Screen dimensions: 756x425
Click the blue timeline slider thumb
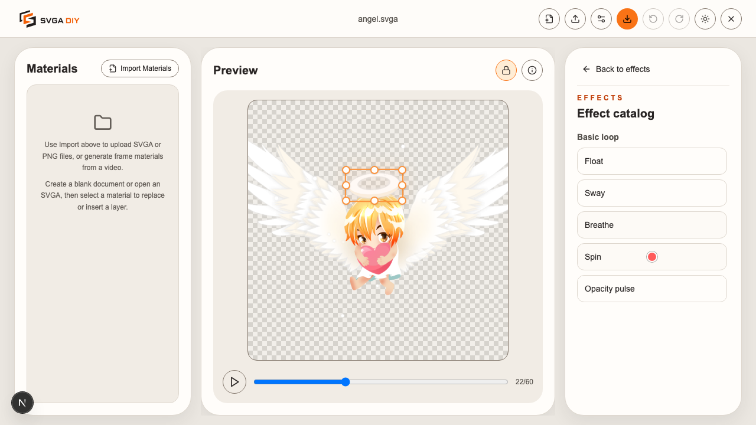pyautogui.click(x=346, y=382)
